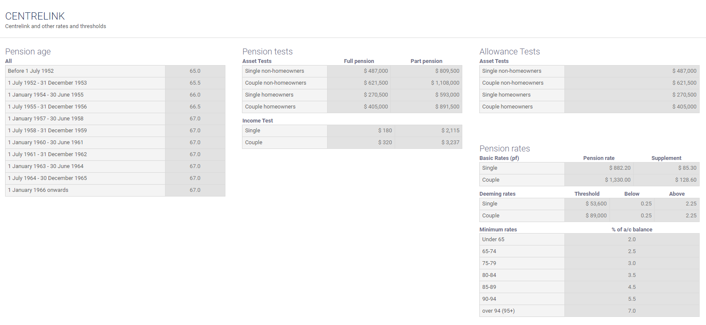Edit Allowance Tests couple homeowners $ 405,000
706x325 pixels.
[632, 107]
